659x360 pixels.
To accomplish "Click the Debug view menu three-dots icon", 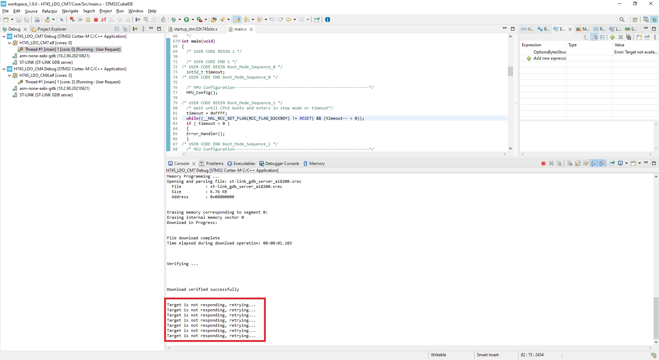I will coord(143,29).
